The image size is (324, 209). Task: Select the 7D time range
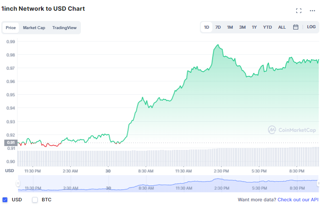(218, 27)
